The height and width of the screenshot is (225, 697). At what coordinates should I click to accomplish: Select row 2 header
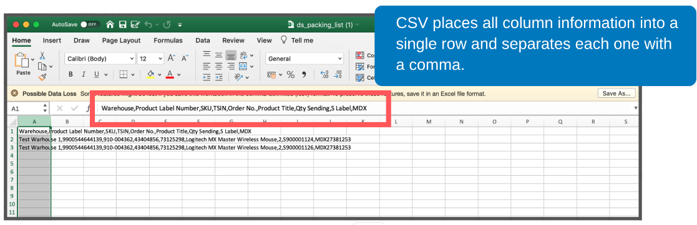pos(12,140)
